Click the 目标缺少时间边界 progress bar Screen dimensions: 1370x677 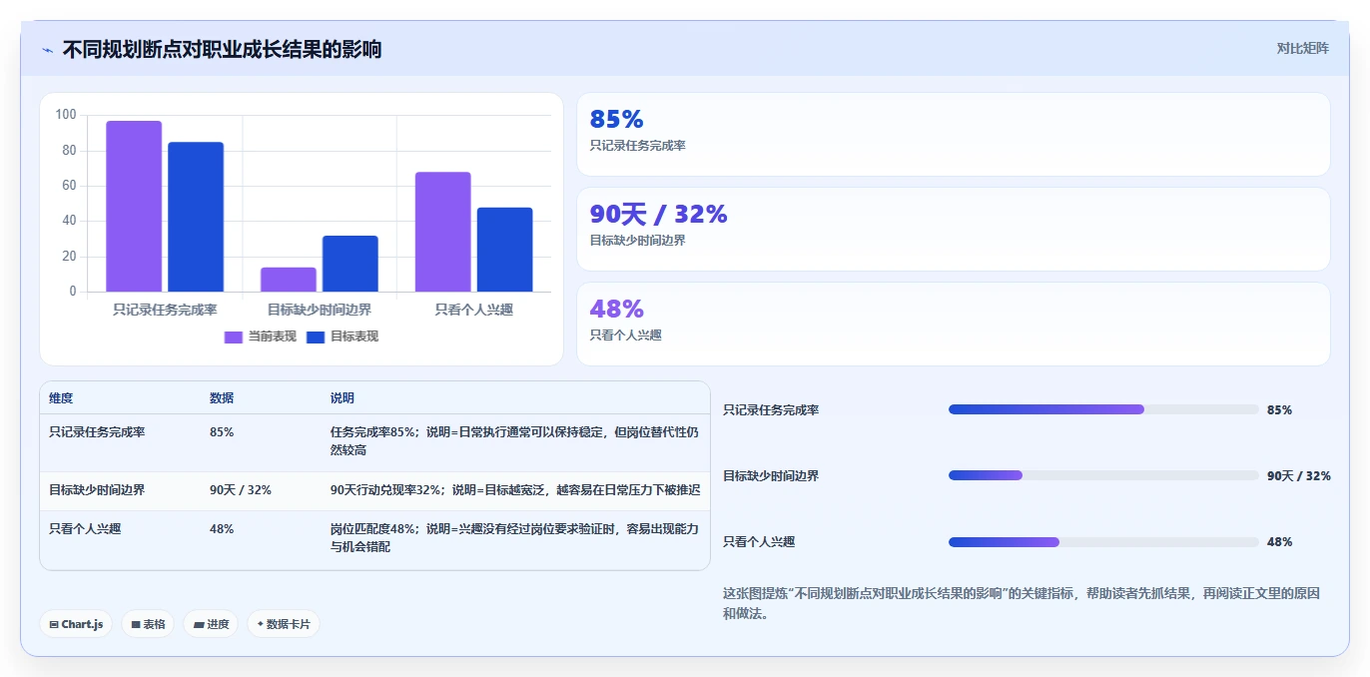[1103, 475]
